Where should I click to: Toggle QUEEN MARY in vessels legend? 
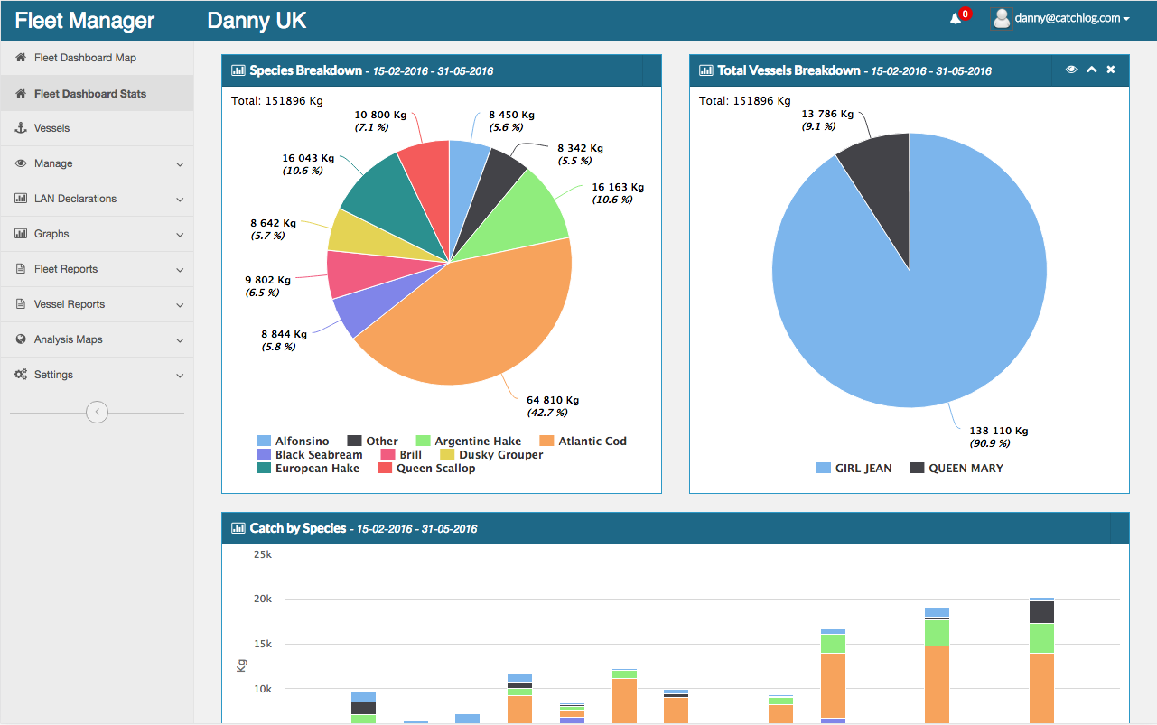click(x=956, y=469)
